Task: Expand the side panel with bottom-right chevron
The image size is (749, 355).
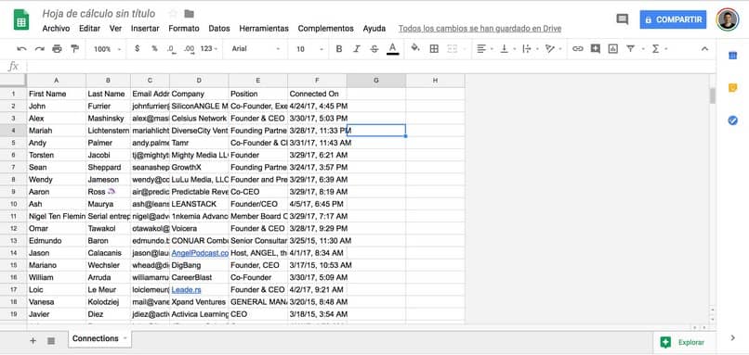Action: tap(733, 337)
